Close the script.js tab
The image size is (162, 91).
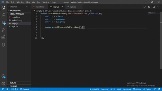coord(63,7)
